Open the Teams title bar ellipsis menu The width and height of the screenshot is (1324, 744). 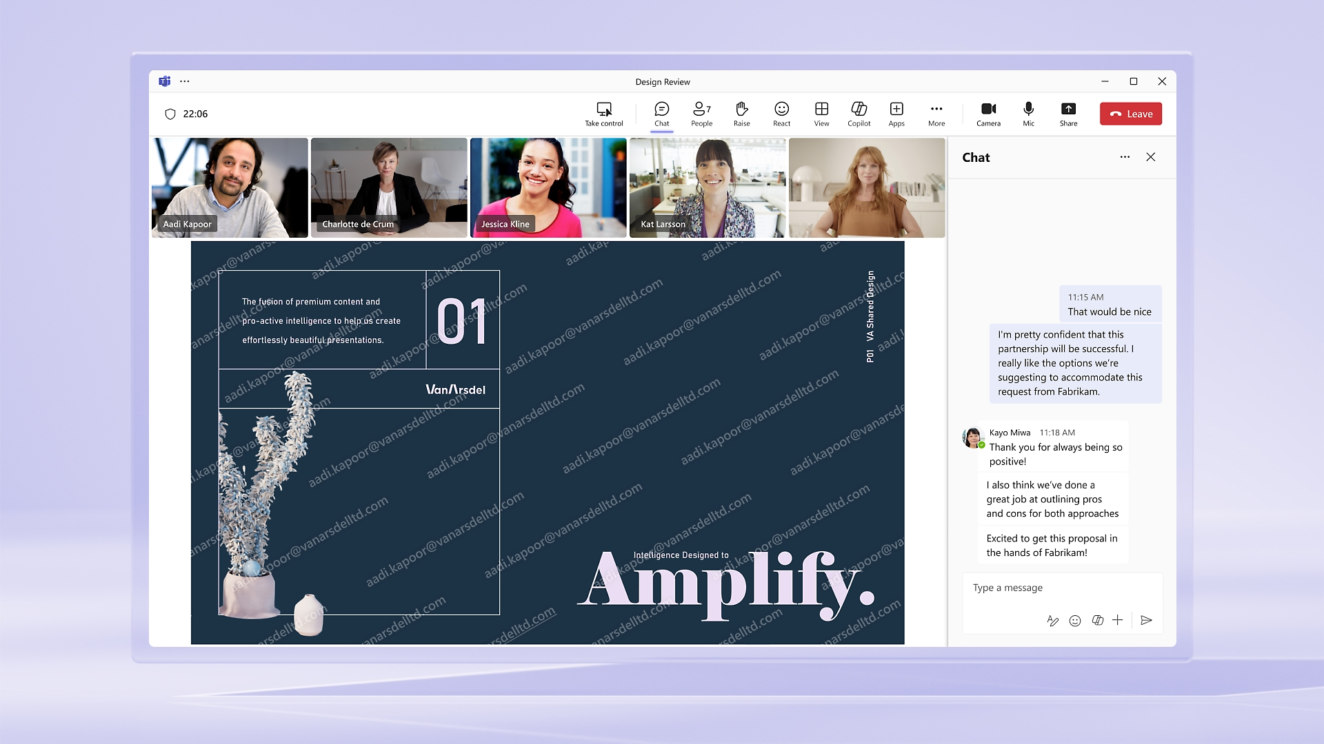coord(185,81)
